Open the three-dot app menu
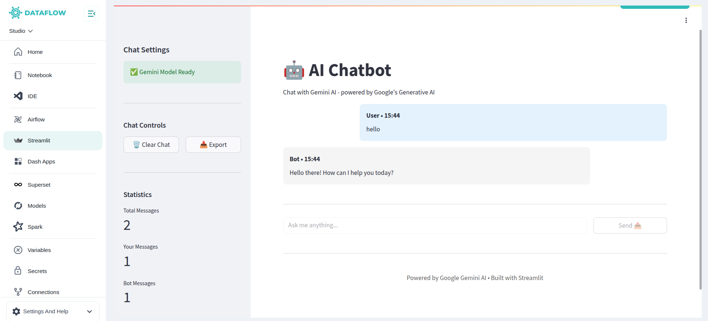 [x=686, y=20]
